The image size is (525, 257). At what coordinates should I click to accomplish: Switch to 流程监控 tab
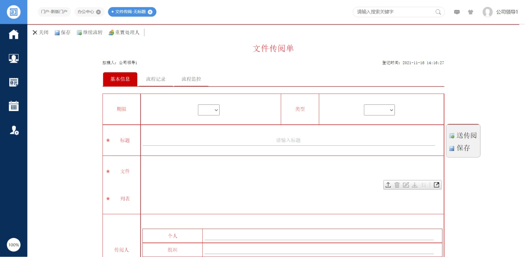tap(191, 79)
